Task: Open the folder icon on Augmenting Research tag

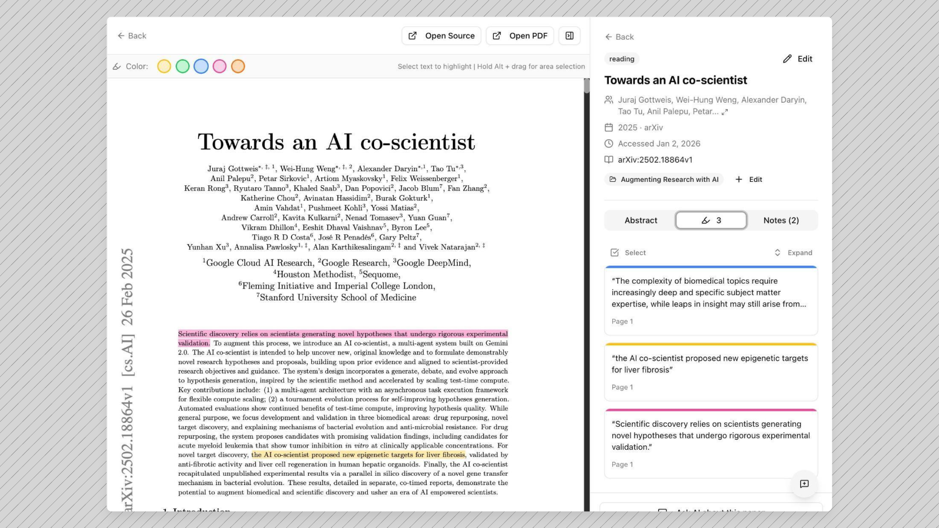Action: point(613,179)
